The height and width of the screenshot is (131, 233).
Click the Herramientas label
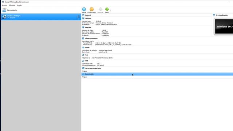(12, 10)
